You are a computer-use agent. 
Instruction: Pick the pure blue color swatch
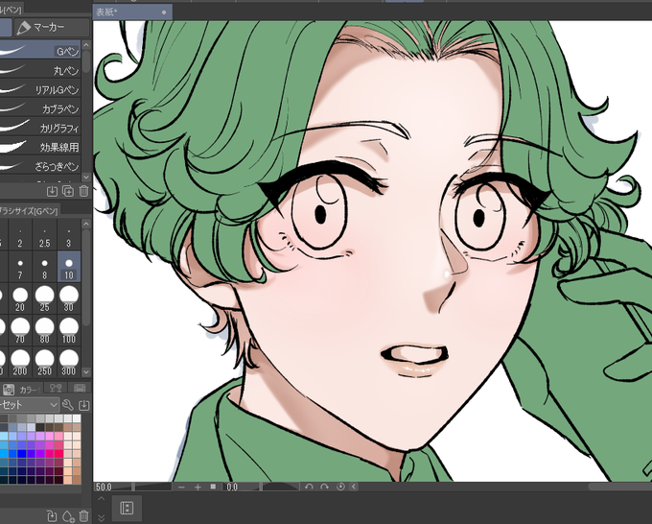pyautogui.click(x=22, y=454)
